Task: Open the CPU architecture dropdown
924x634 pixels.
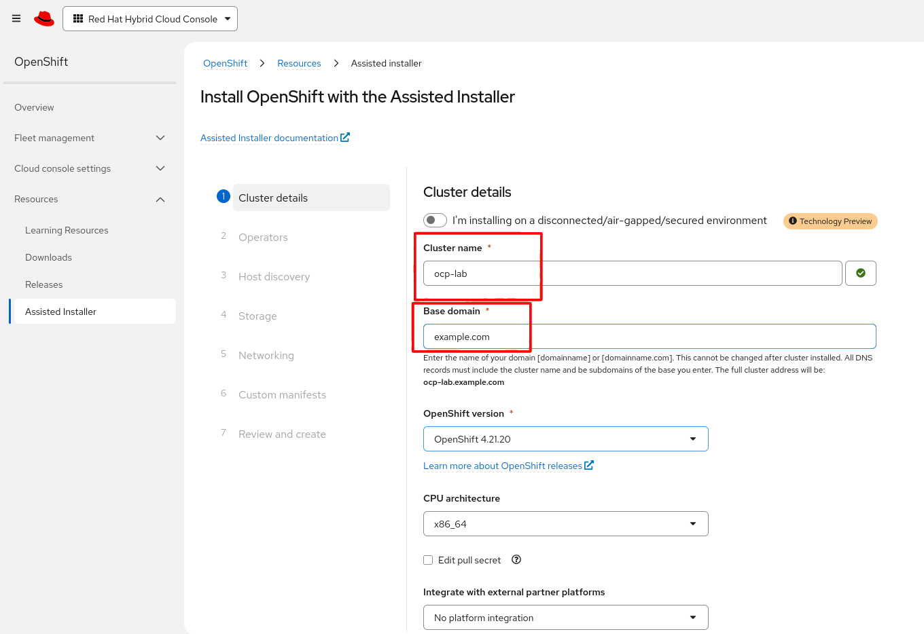Action: pos(566,524)
